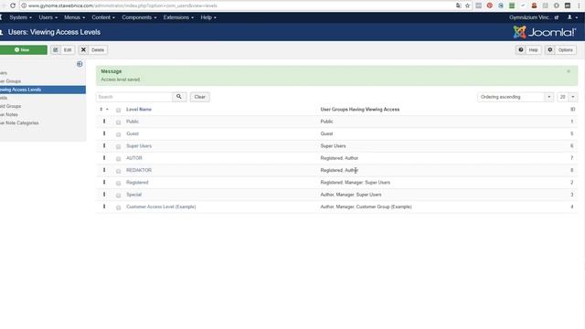
Task: Toggle the select-all checkbox in header
Action: tap(118, 110)
